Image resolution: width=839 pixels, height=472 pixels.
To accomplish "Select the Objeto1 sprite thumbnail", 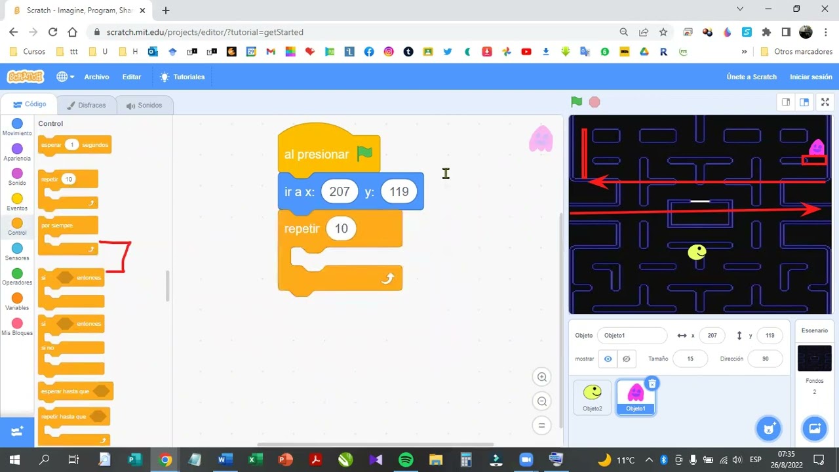I will click(635, 398).
